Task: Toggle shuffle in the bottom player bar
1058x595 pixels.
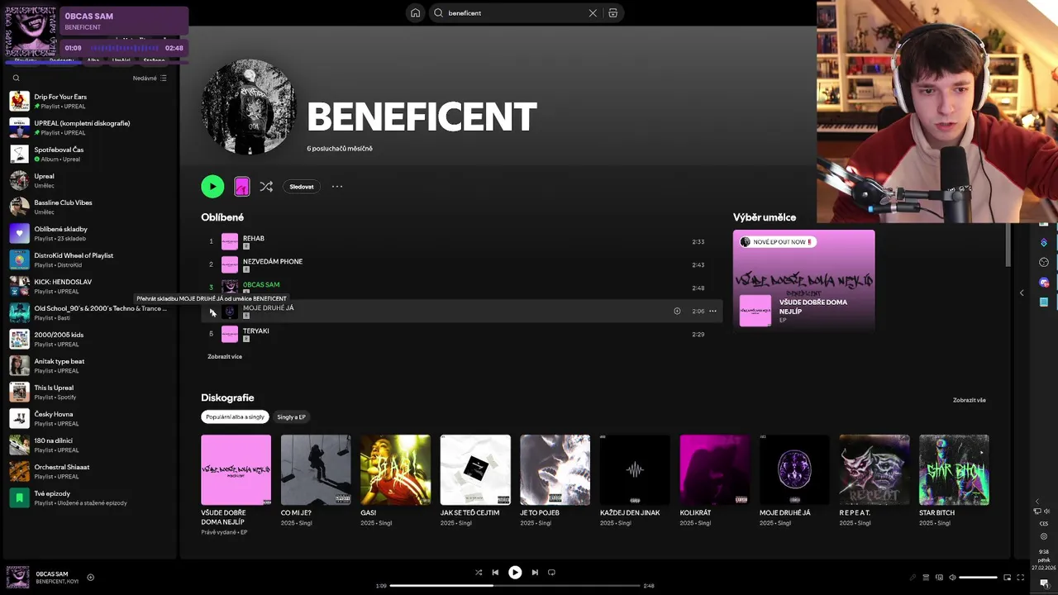Action: (479, 573)
